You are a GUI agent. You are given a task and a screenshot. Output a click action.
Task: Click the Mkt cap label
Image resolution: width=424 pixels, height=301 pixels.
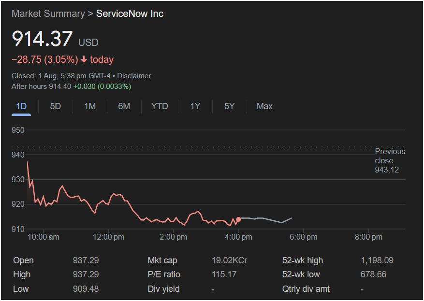pyautogui.click(x=162, y=260)
